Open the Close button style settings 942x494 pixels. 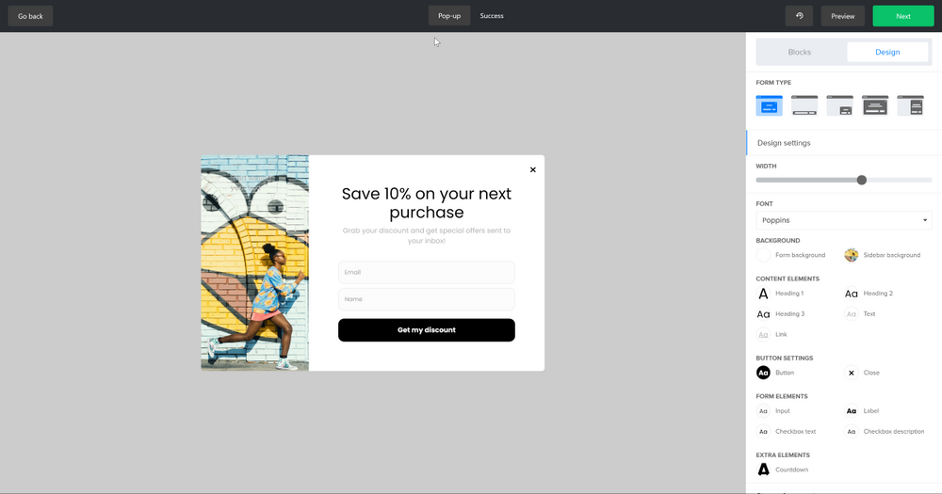(852, 373)
